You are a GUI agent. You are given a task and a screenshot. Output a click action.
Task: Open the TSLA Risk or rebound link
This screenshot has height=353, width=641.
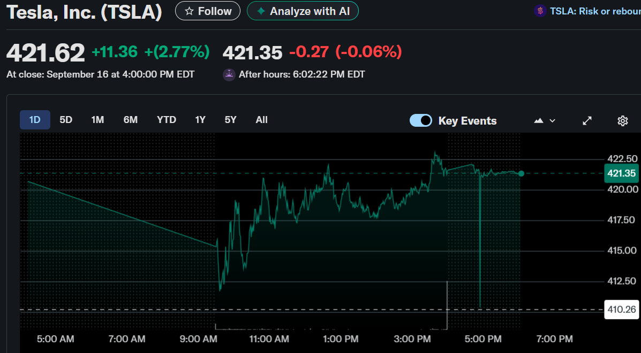click(595, 11)
